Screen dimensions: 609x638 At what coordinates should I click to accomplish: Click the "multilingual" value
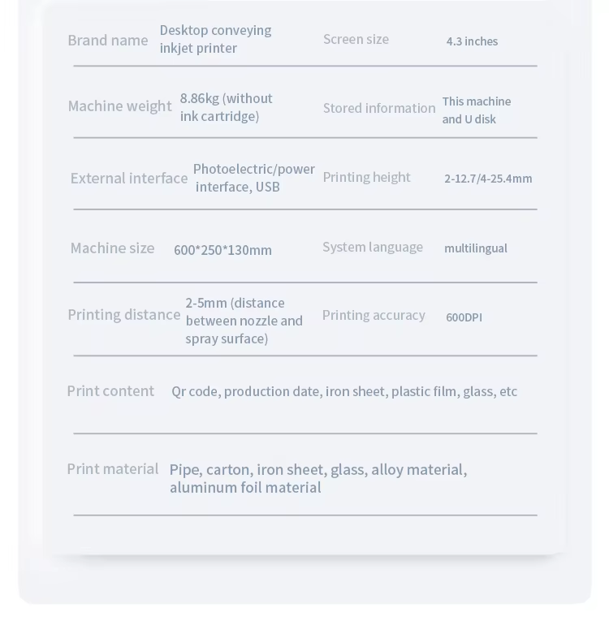[x=475, y=248]
